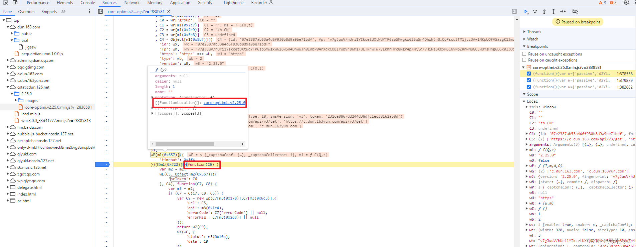Expand the s6.music.126.net node
Viewport: 636px width, 247px height.
[8, 167]
